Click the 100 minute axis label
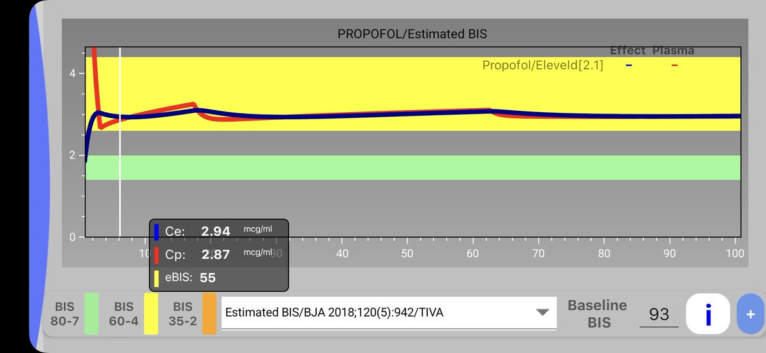This screenshot has width=766, height=353. tap(734, 253)
